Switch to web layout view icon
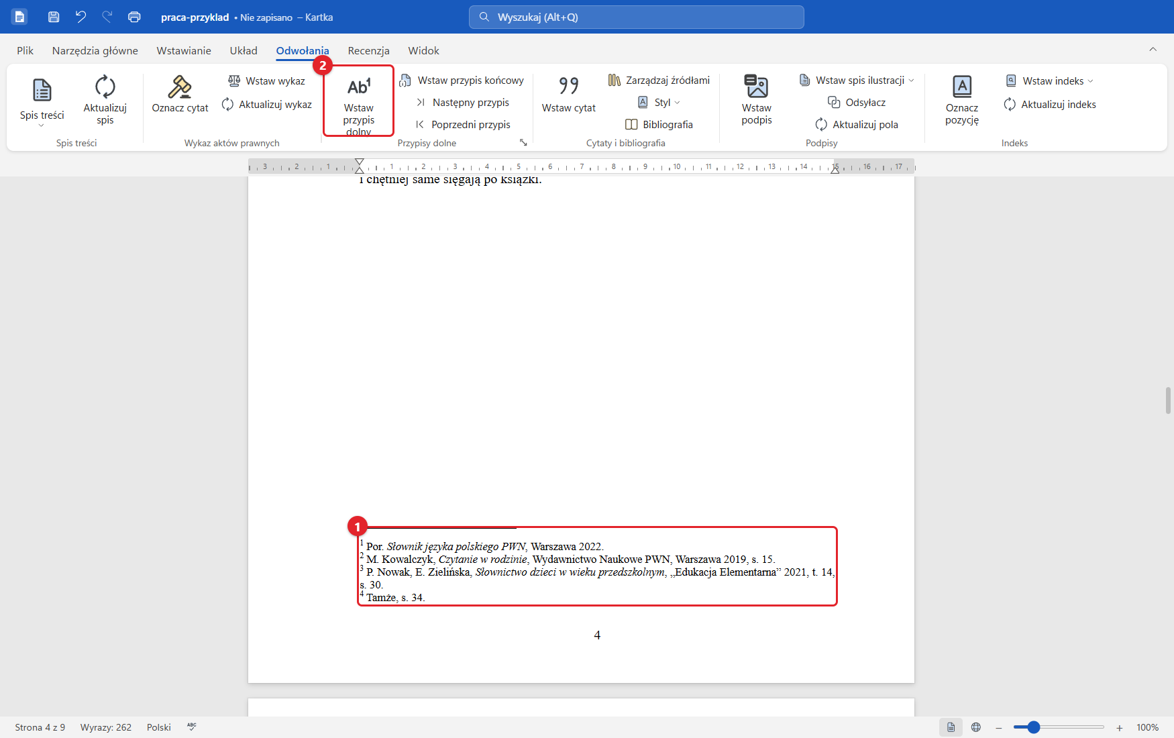1174x738 pixels. tap(976, 727)
